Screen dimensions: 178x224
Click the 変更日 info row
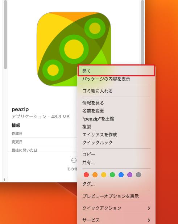coord(44,142)
